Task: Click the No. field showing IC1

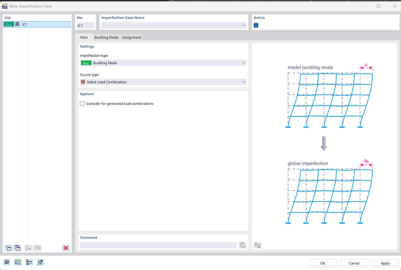Action: (85, 26)
